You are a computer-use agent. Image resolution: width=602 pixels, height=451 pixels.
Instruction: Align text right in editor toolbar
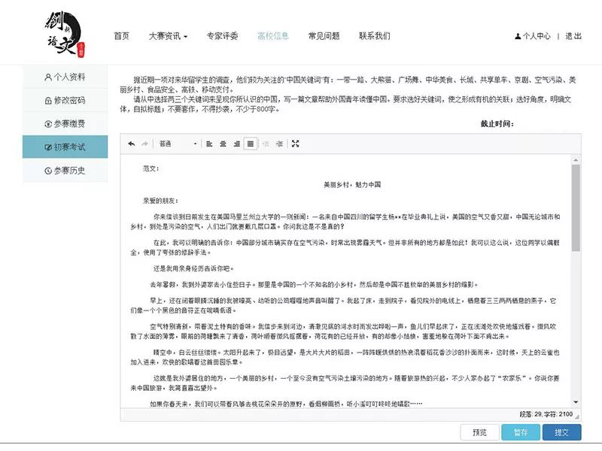[236, 144]
